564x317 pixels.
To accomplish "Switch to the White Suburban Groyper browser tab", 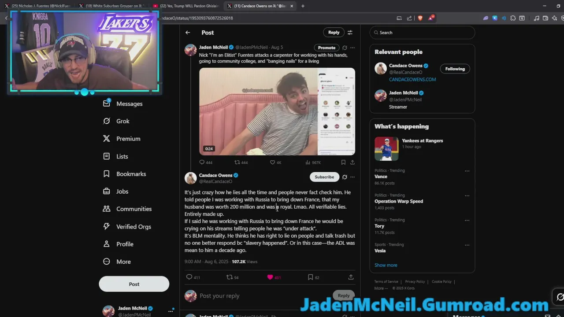I will (113, 6).
